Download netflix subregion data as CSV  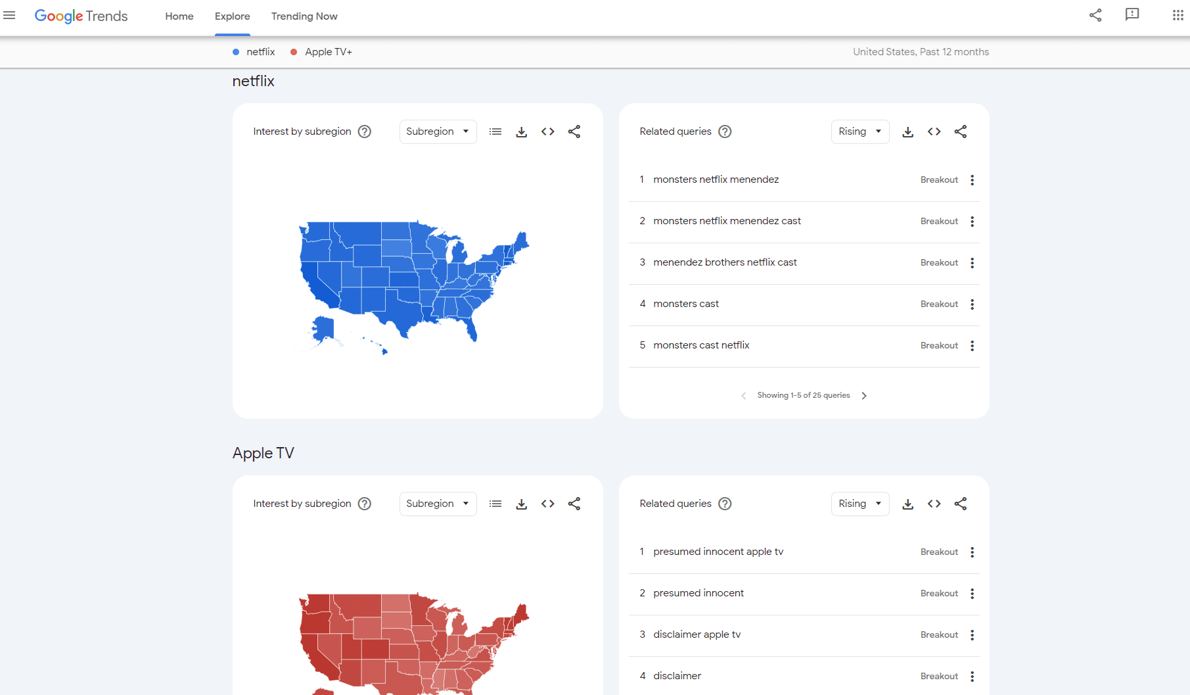click(x=522, y=132)
